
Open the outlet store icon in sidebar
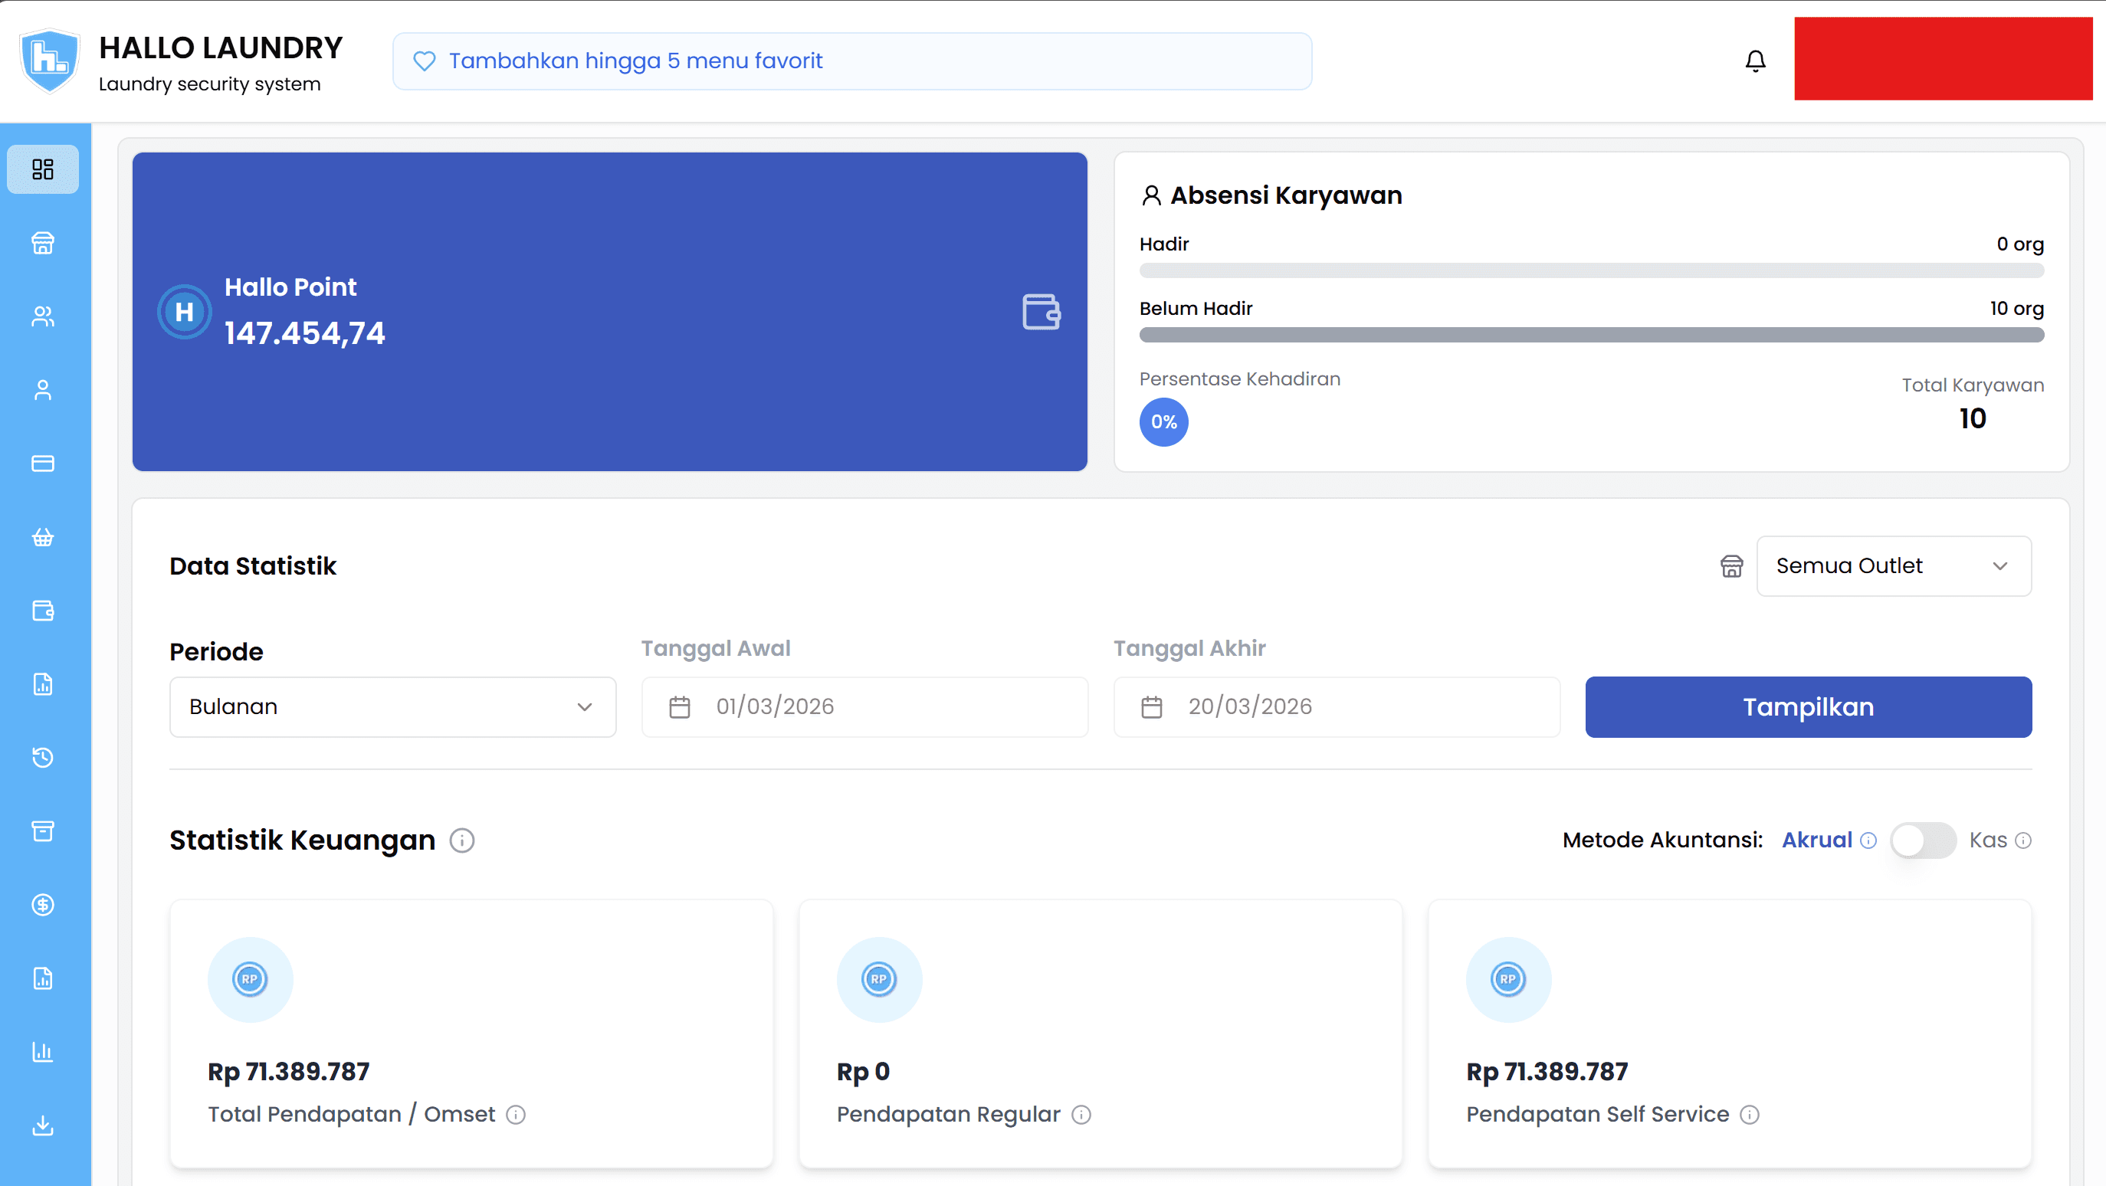(x=42, y=243)
